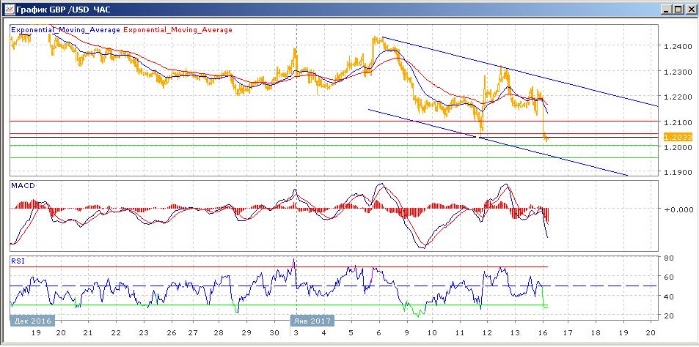
Task: Click the RSI axis level 80 label
Action: pyautogui.click(x=669, y=258)
